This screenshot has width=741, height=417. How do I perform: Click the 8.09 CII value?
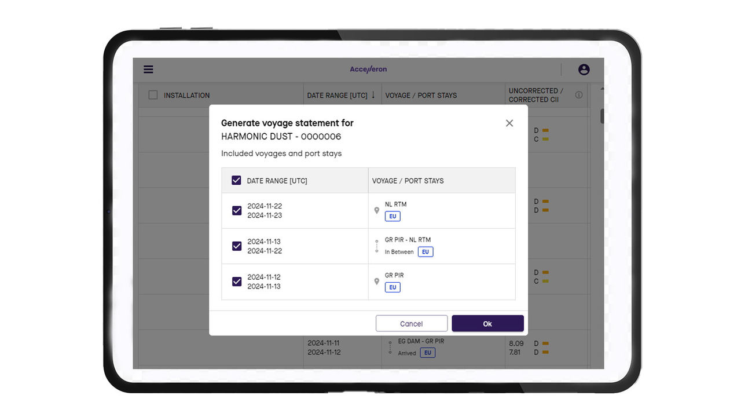[516, 343]
